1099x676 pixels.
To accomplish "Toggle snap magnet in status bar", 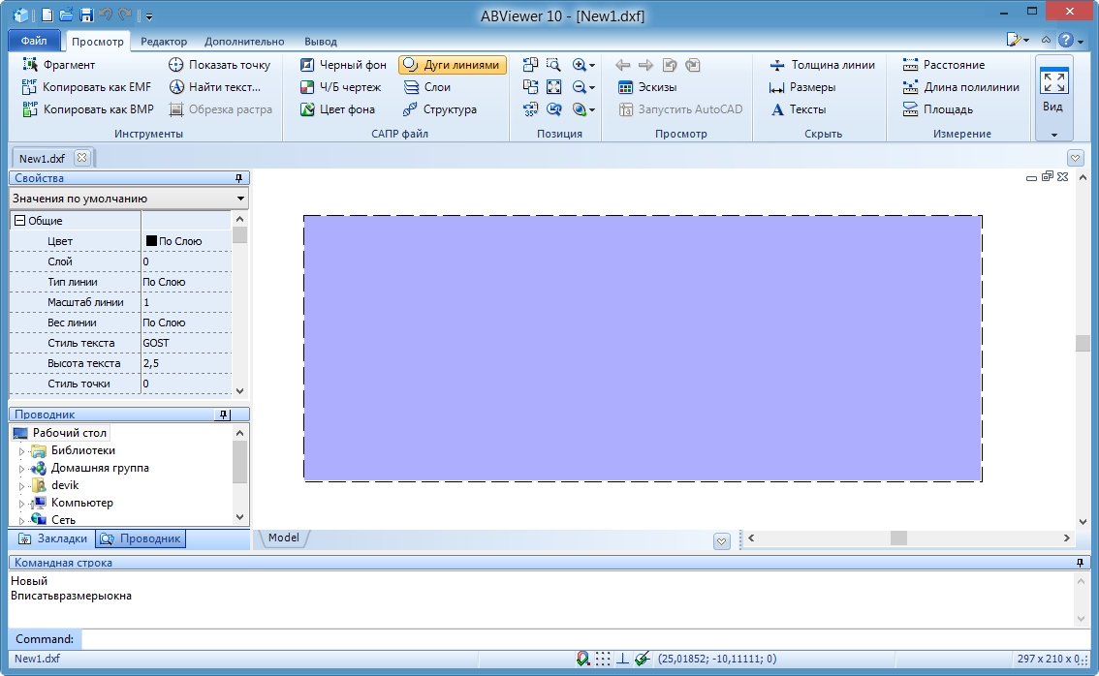I will 582,659.
